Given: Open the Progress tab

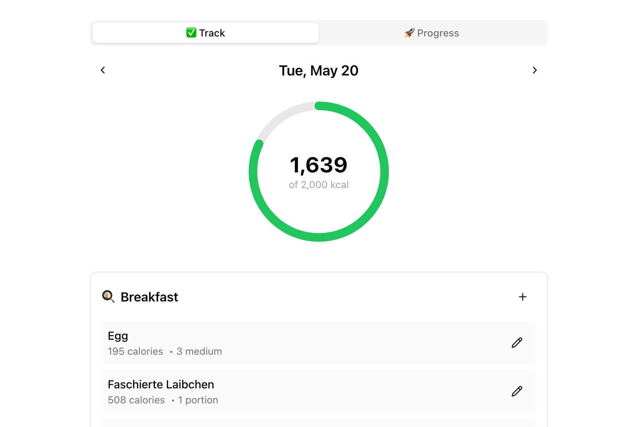Looking at the screenshot, I should [x=432, y=33].
